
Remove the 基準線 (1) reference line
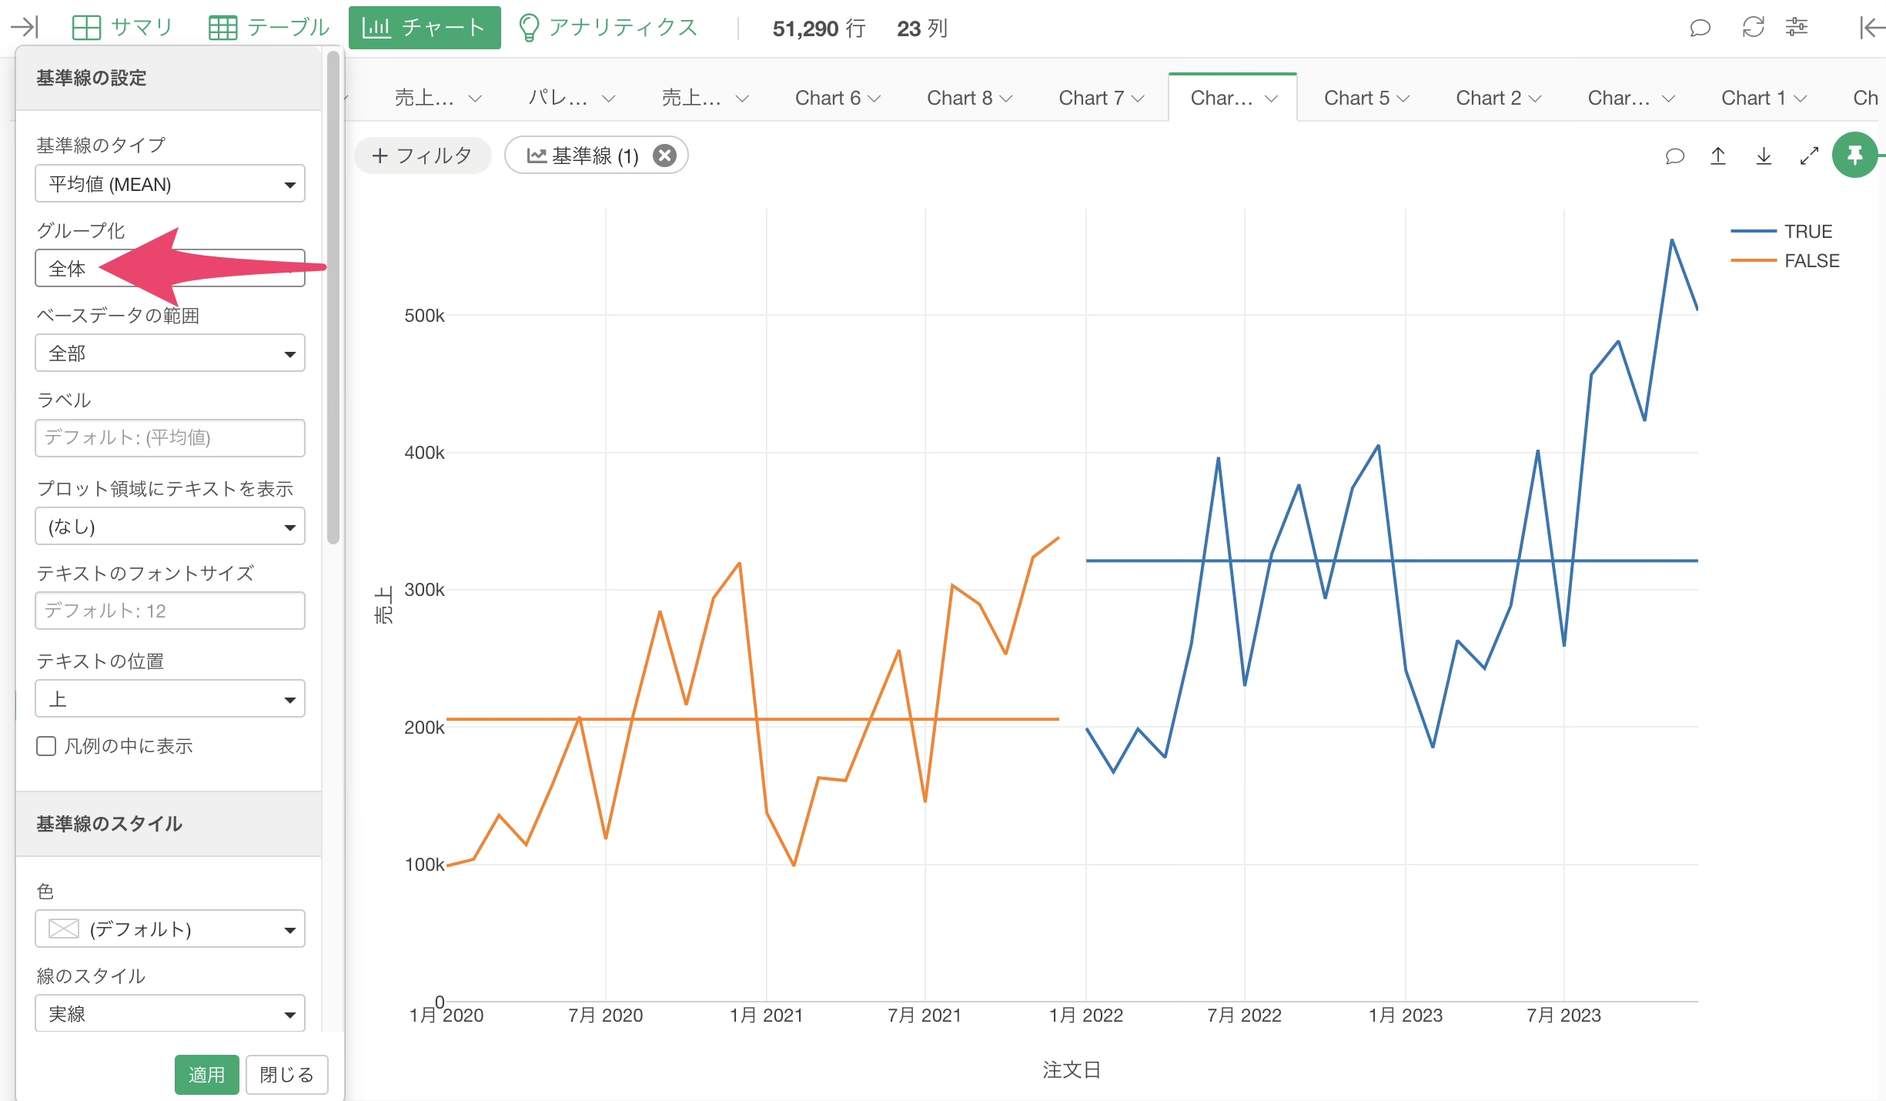tap(664, 156)
